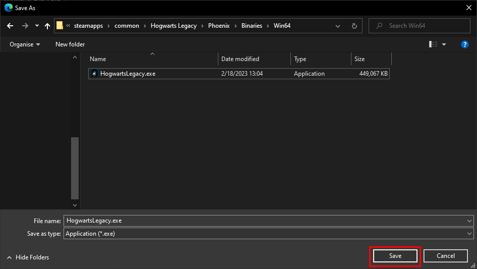477x269 pixels.
Task: Navigate to Binaries breadcrumb
Action: pyautogui.click(x=252, y=26)
